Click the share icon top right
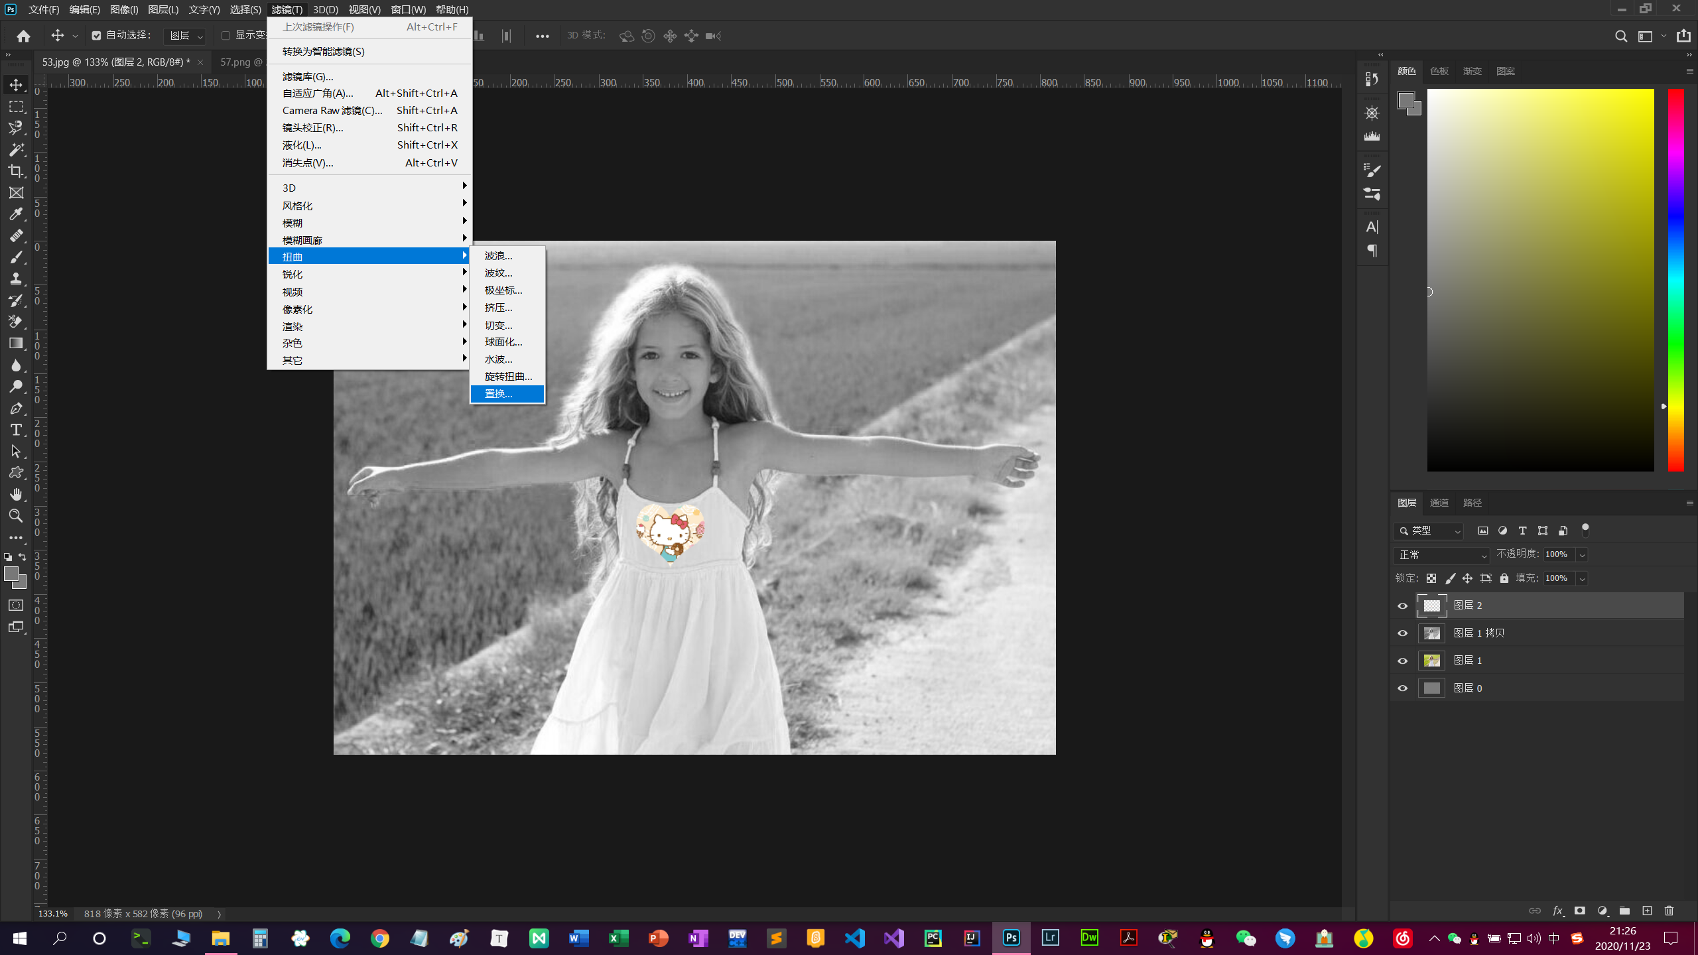 pyautogui.click(x=1683, y=36)
